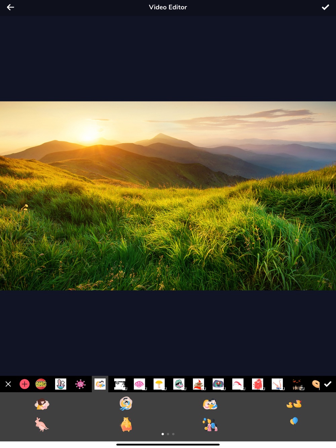Select the highlighted family hug sticker pack
The image size is (336, 448).
100,384
